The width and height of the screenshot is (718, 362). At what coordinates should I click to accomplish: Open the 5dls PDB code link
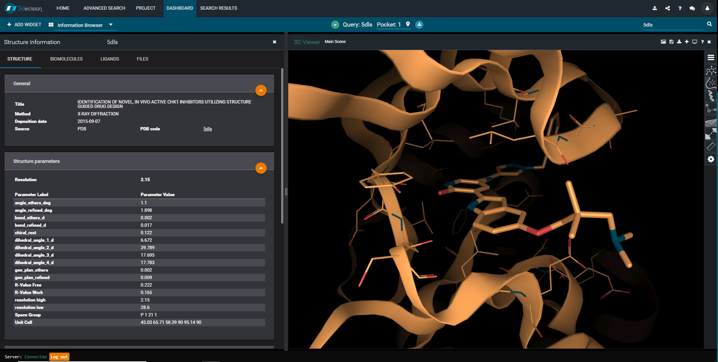208,129
